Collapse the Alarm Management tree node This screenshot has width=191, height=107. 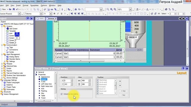2,54
